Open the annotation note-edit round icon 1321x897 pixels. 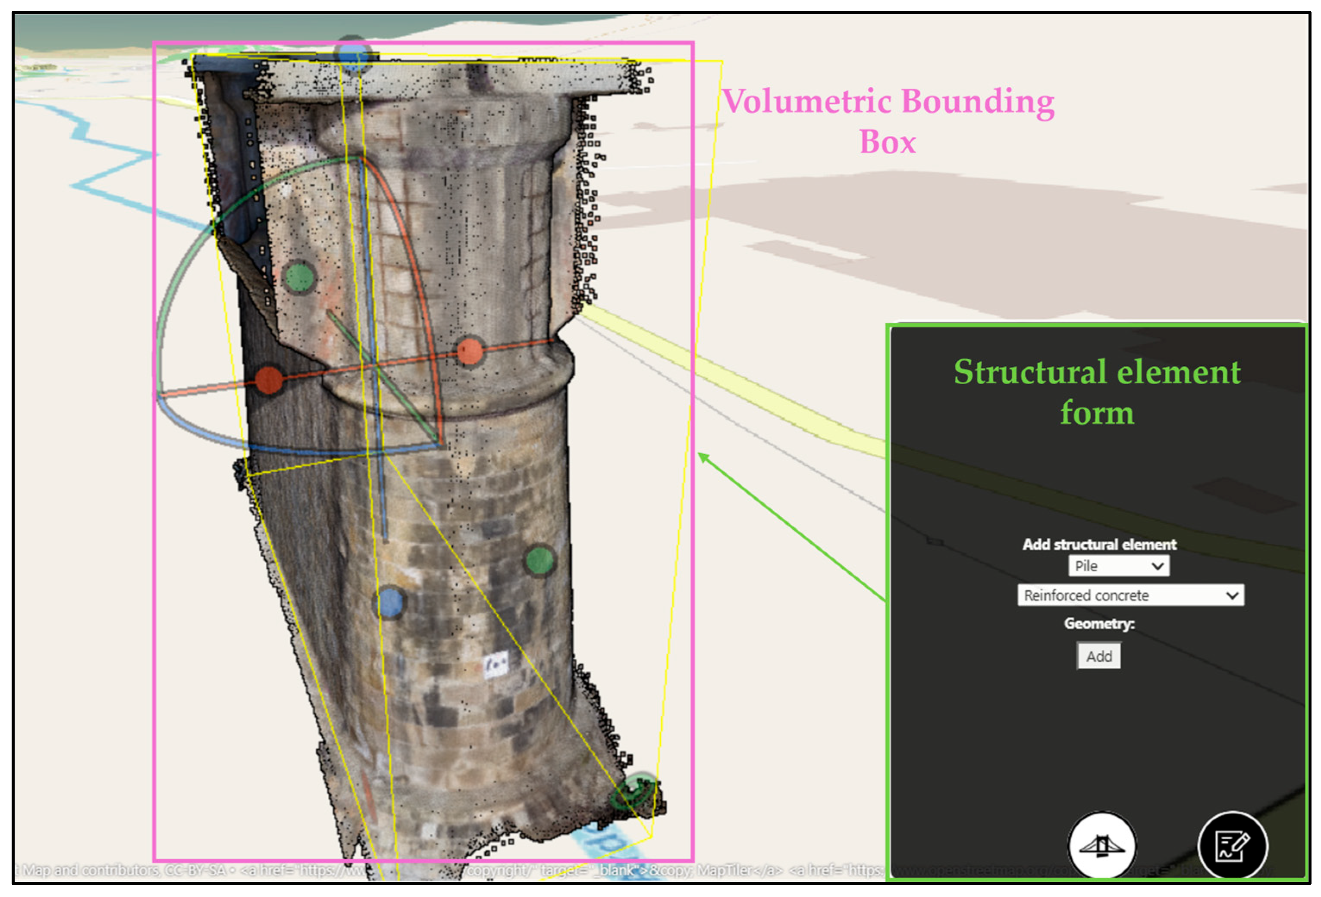click(x=1232, y=846)
